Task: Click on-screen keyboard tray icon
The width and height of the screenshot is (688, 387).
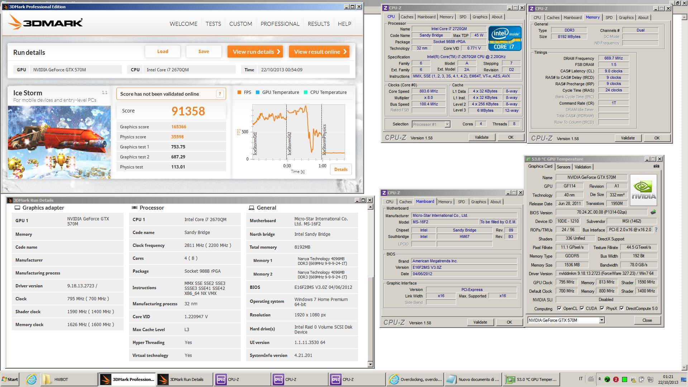Action: pos(591,379)
